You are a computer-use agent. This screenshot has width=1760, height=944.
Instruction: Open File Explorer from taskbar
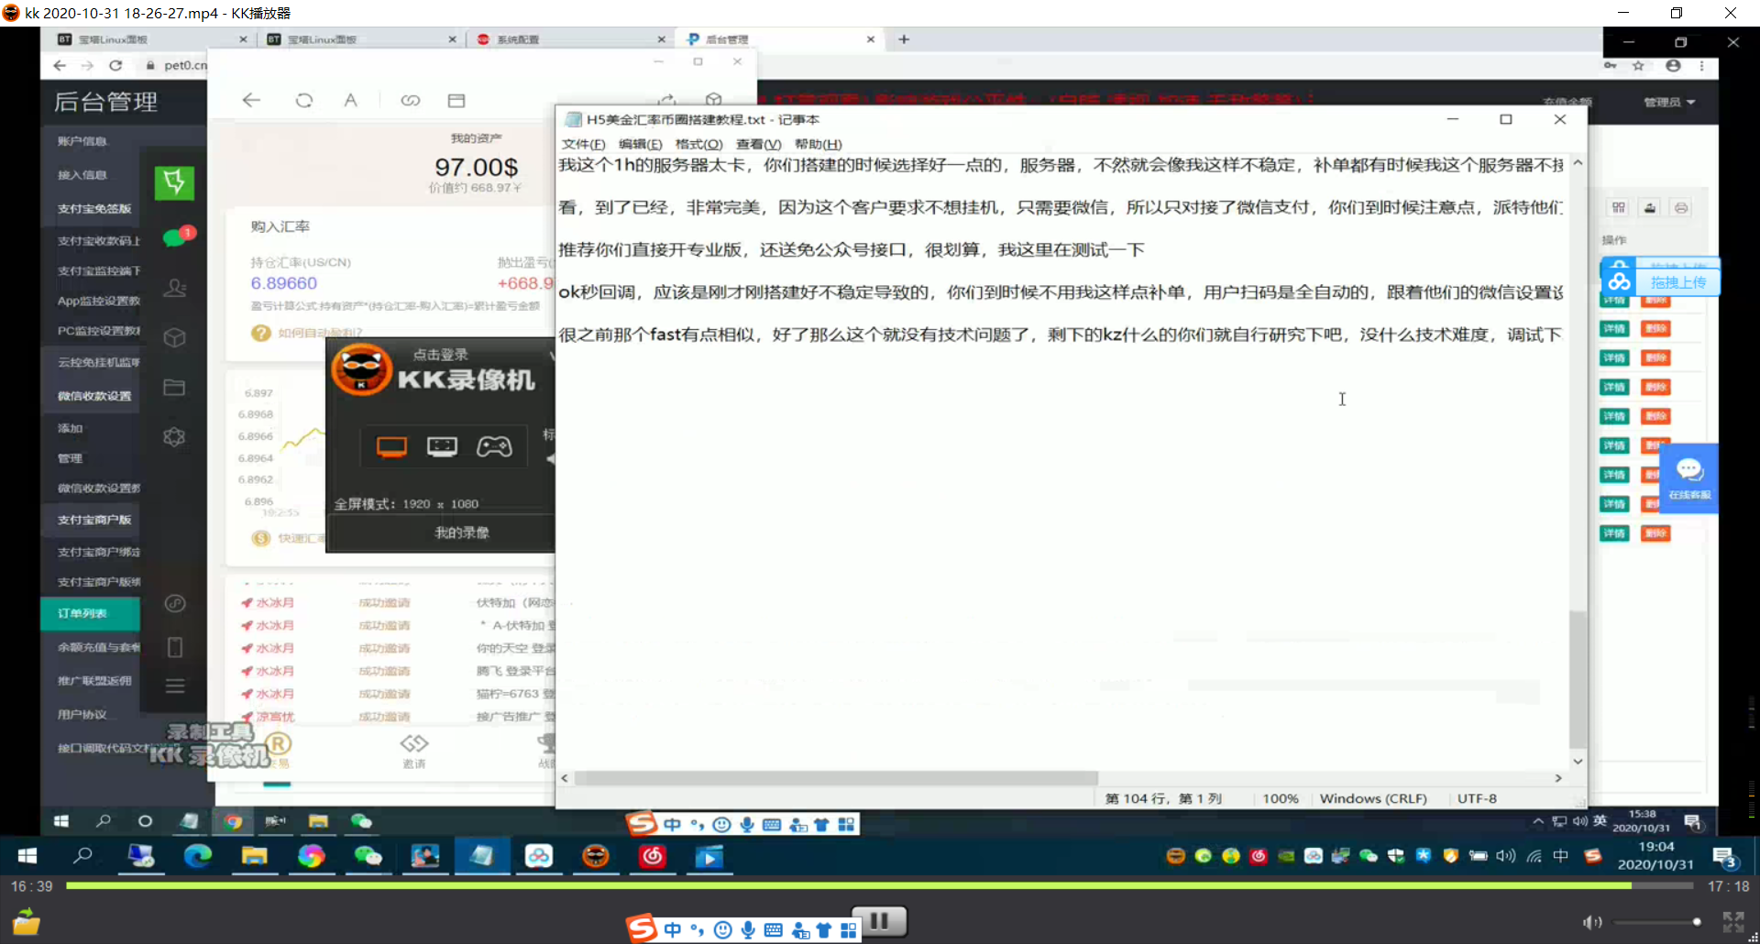[254, 856]
